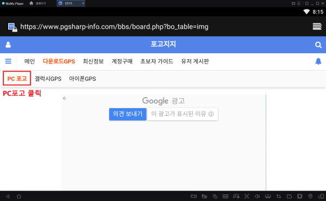Click the ad back arrow
The width and height of the screenshot is (326, 201).
tap(65, 98)
